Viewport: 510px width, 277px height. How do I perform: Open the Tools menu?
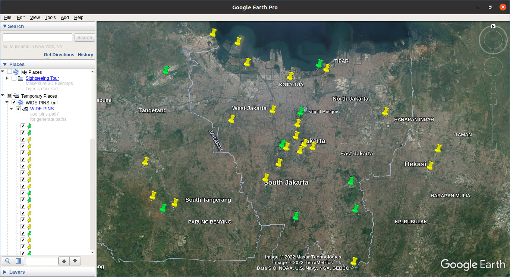[50, 18]
